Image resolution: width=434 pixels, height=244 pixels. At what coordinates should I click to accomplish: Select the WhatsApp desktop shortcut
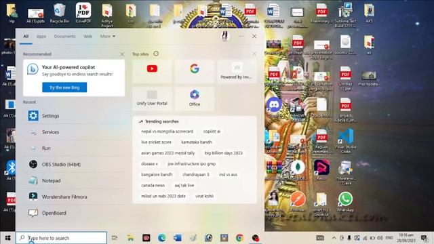[345, 202]
